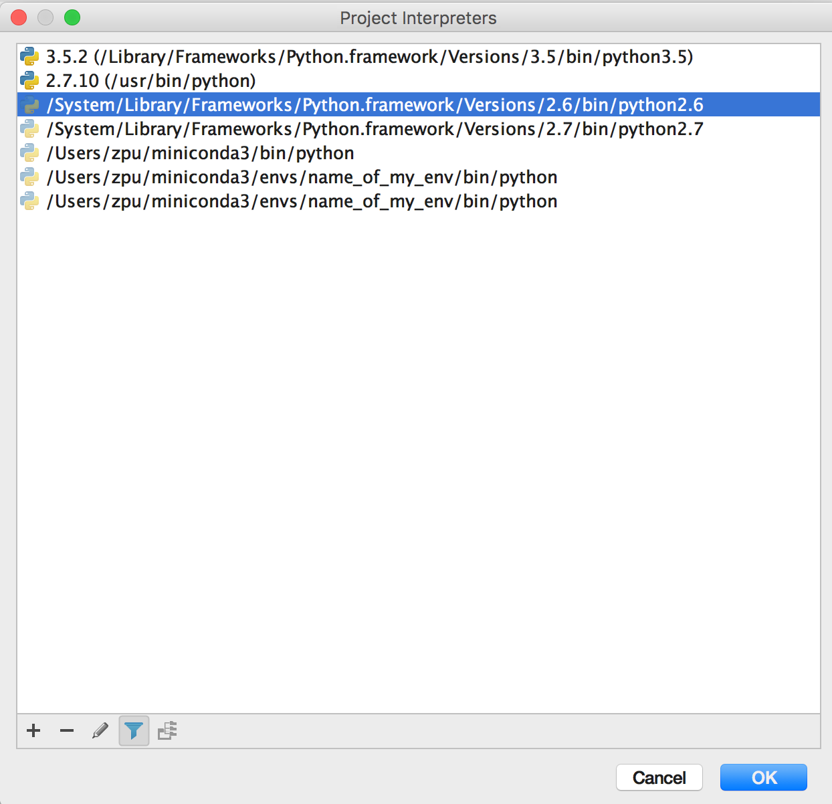Viewport: 832px width, 804px height.
Task: Click the faded Python icon beside python2.7
Action: click(x=29, y=128)
